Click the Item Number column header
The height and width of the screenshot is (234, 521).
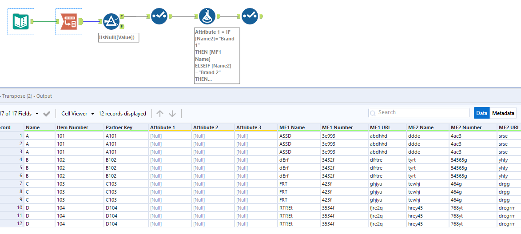[72, 127]
